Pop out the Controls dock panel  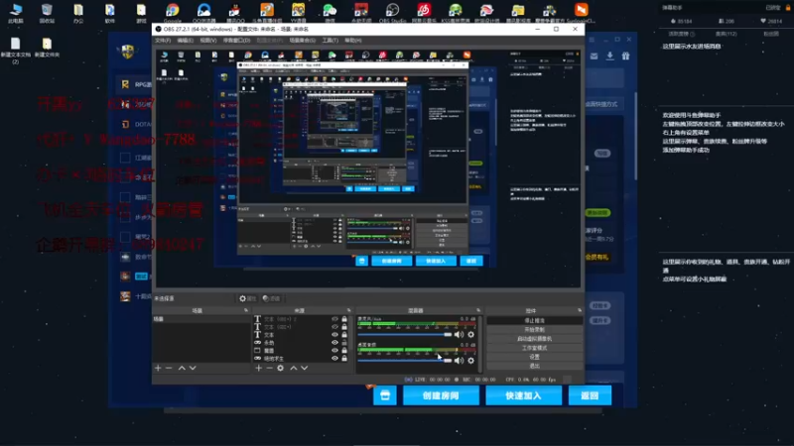580,310
